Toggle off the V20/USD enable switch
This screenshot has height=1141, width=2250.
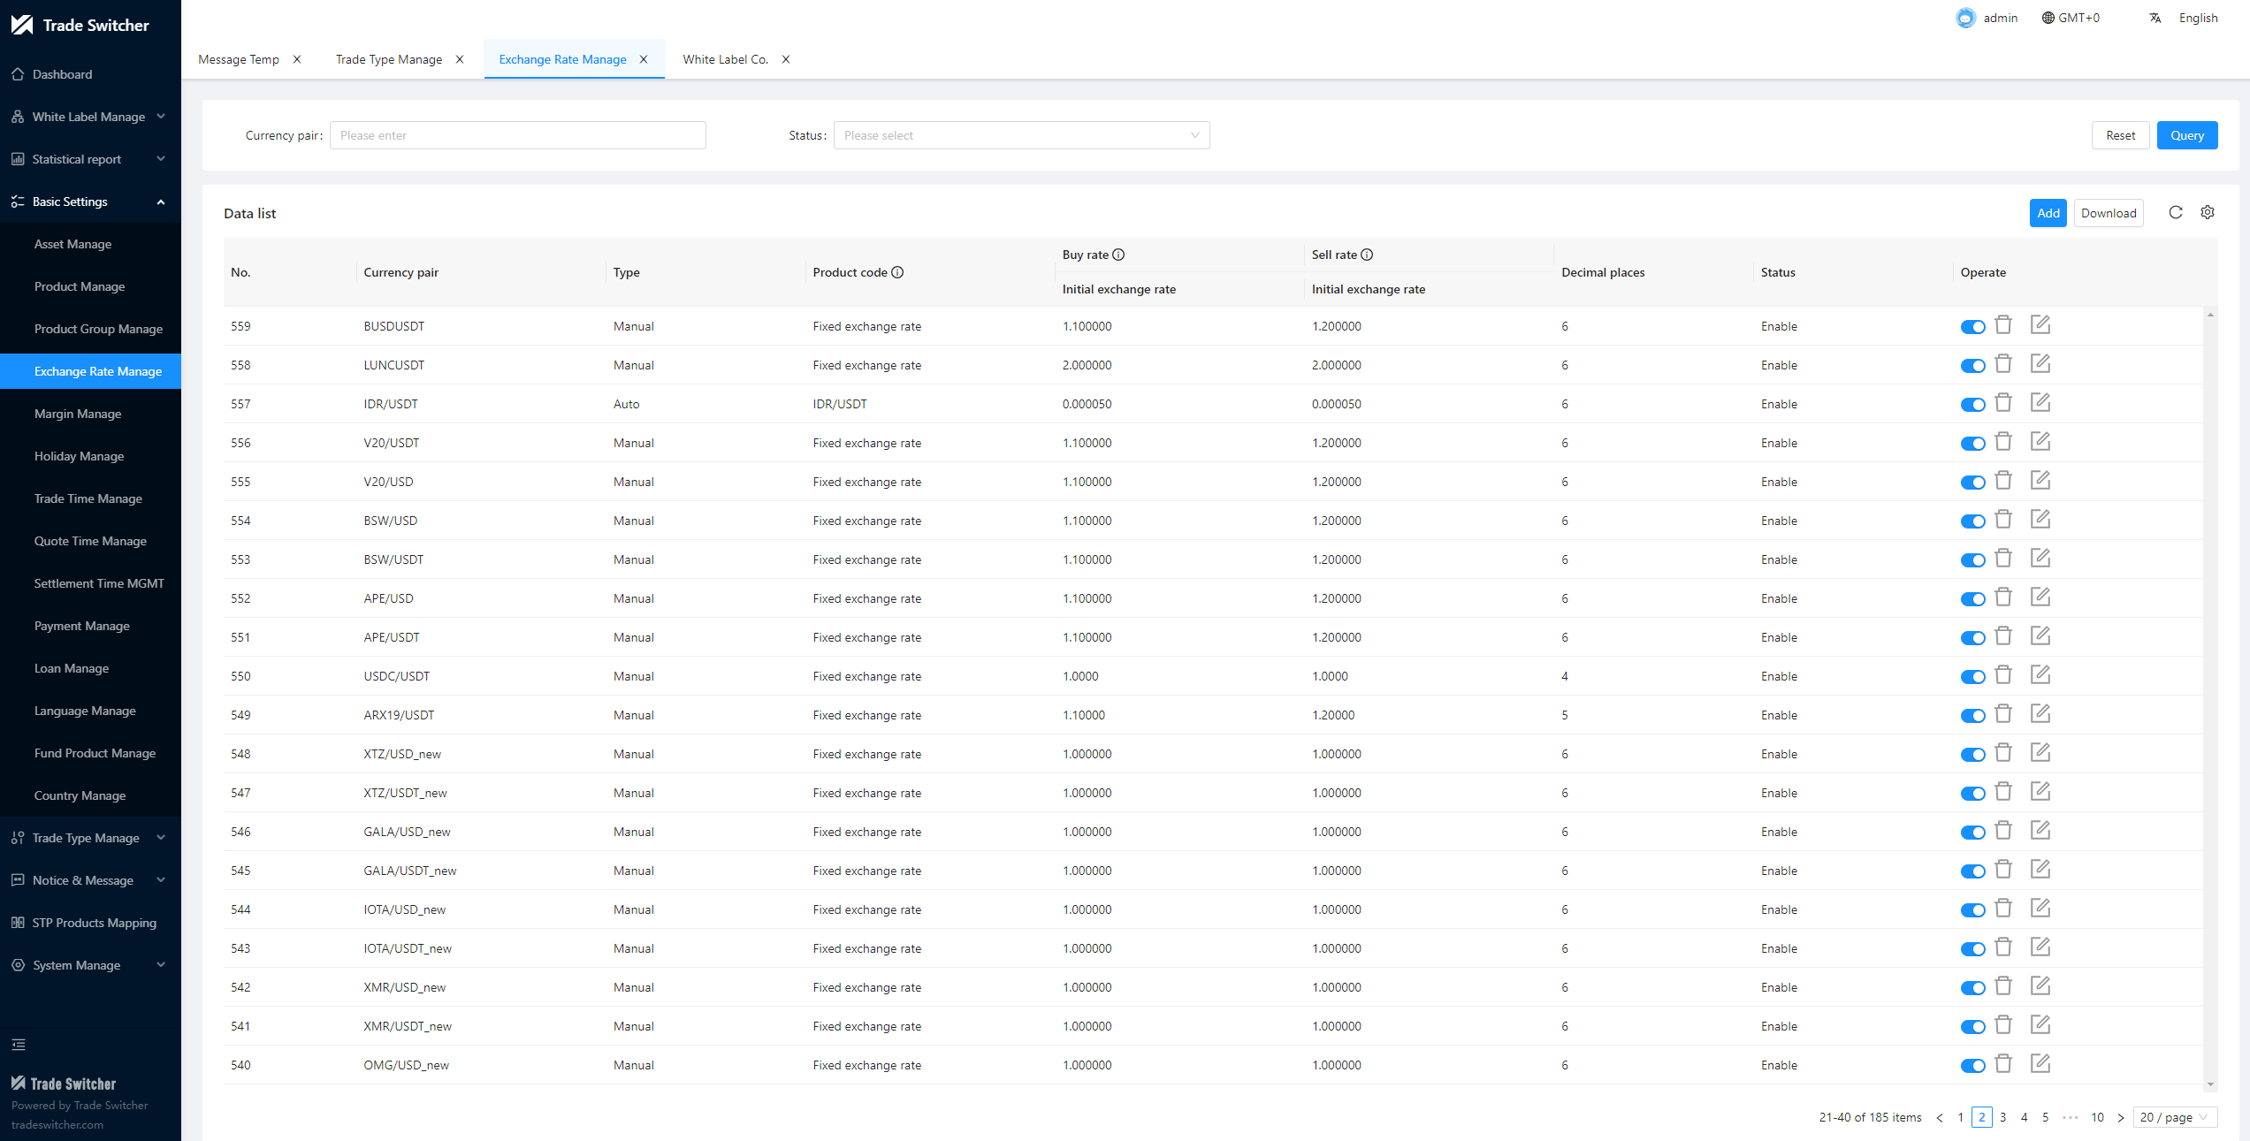click(1972, 483)
